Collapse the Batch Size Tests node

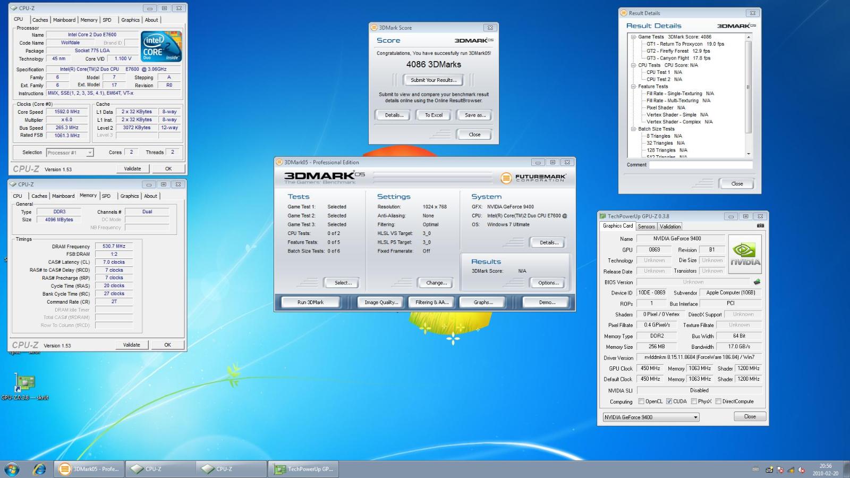tap(633, 129)
